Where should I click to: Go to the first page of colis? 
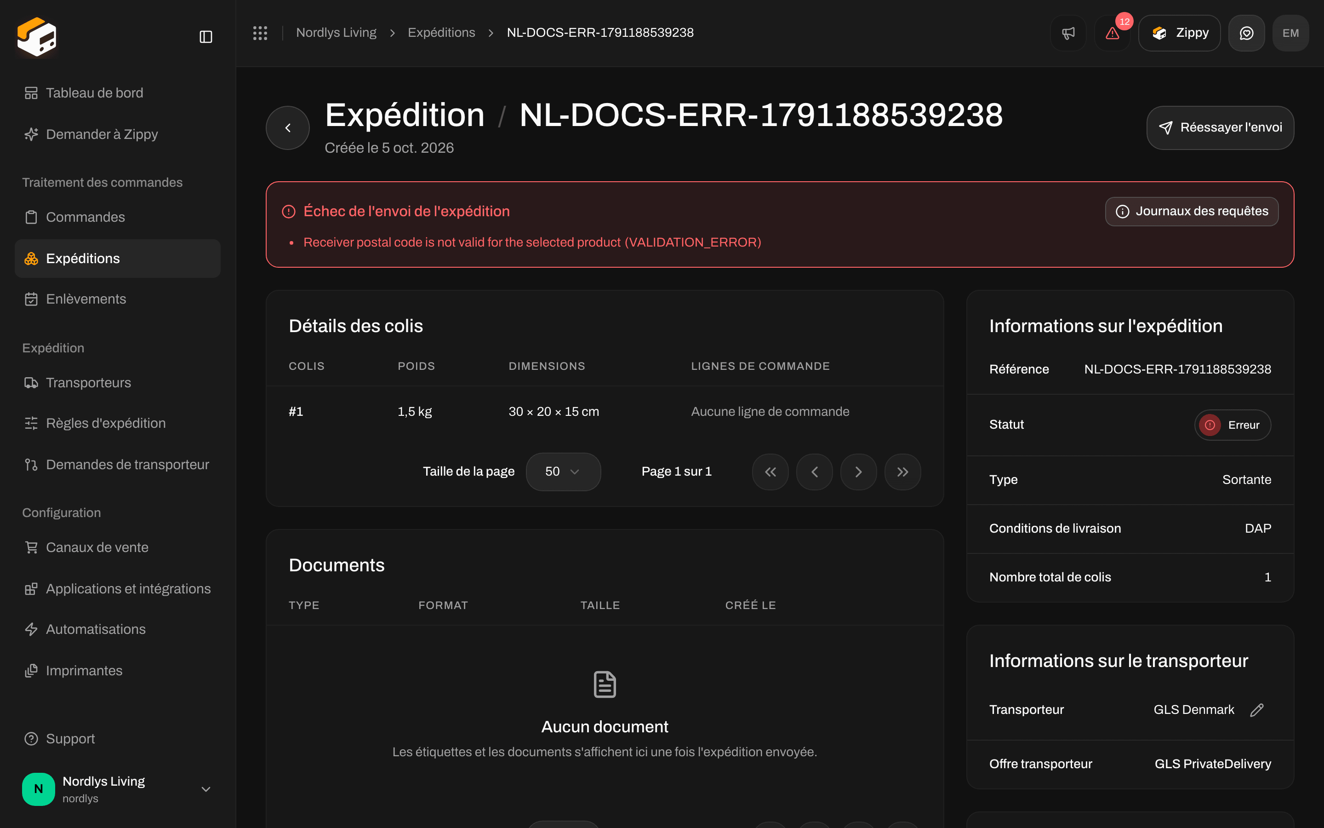(770, 471)
